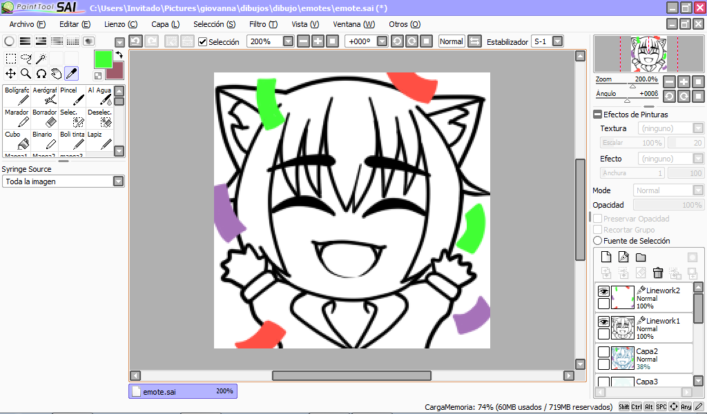707x414 pixels.
Task: Select the rotate view tool
Action: (41, 73)
